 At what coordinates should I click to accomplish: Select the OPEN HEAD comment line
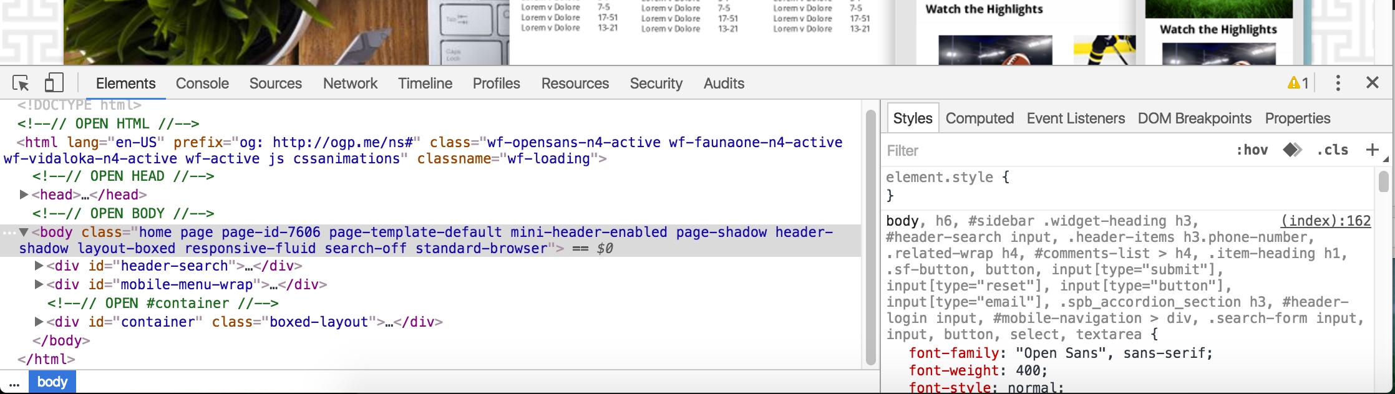point(124,176)
